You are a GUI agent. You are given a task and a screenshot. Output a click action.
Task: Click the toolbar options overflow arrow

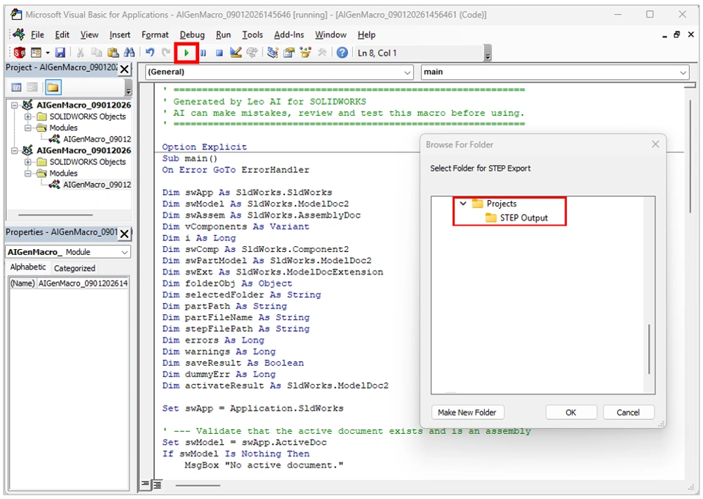click(488, 53)
